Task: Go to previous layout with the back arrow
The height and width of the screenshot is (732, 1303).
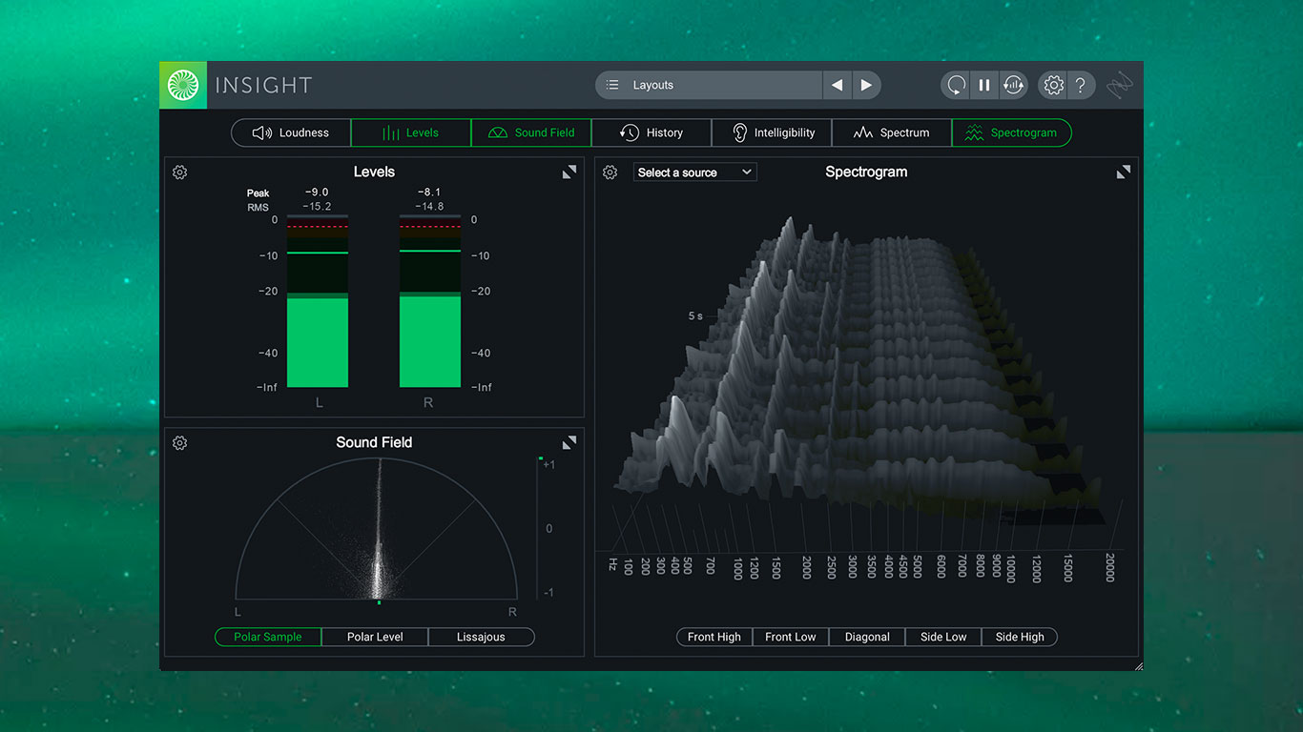Action: 837,85
